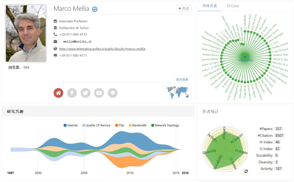Open the Twitter profile icon
Image resolution: width=294 pixels, height=182 pixels.
tap(85, 93)
